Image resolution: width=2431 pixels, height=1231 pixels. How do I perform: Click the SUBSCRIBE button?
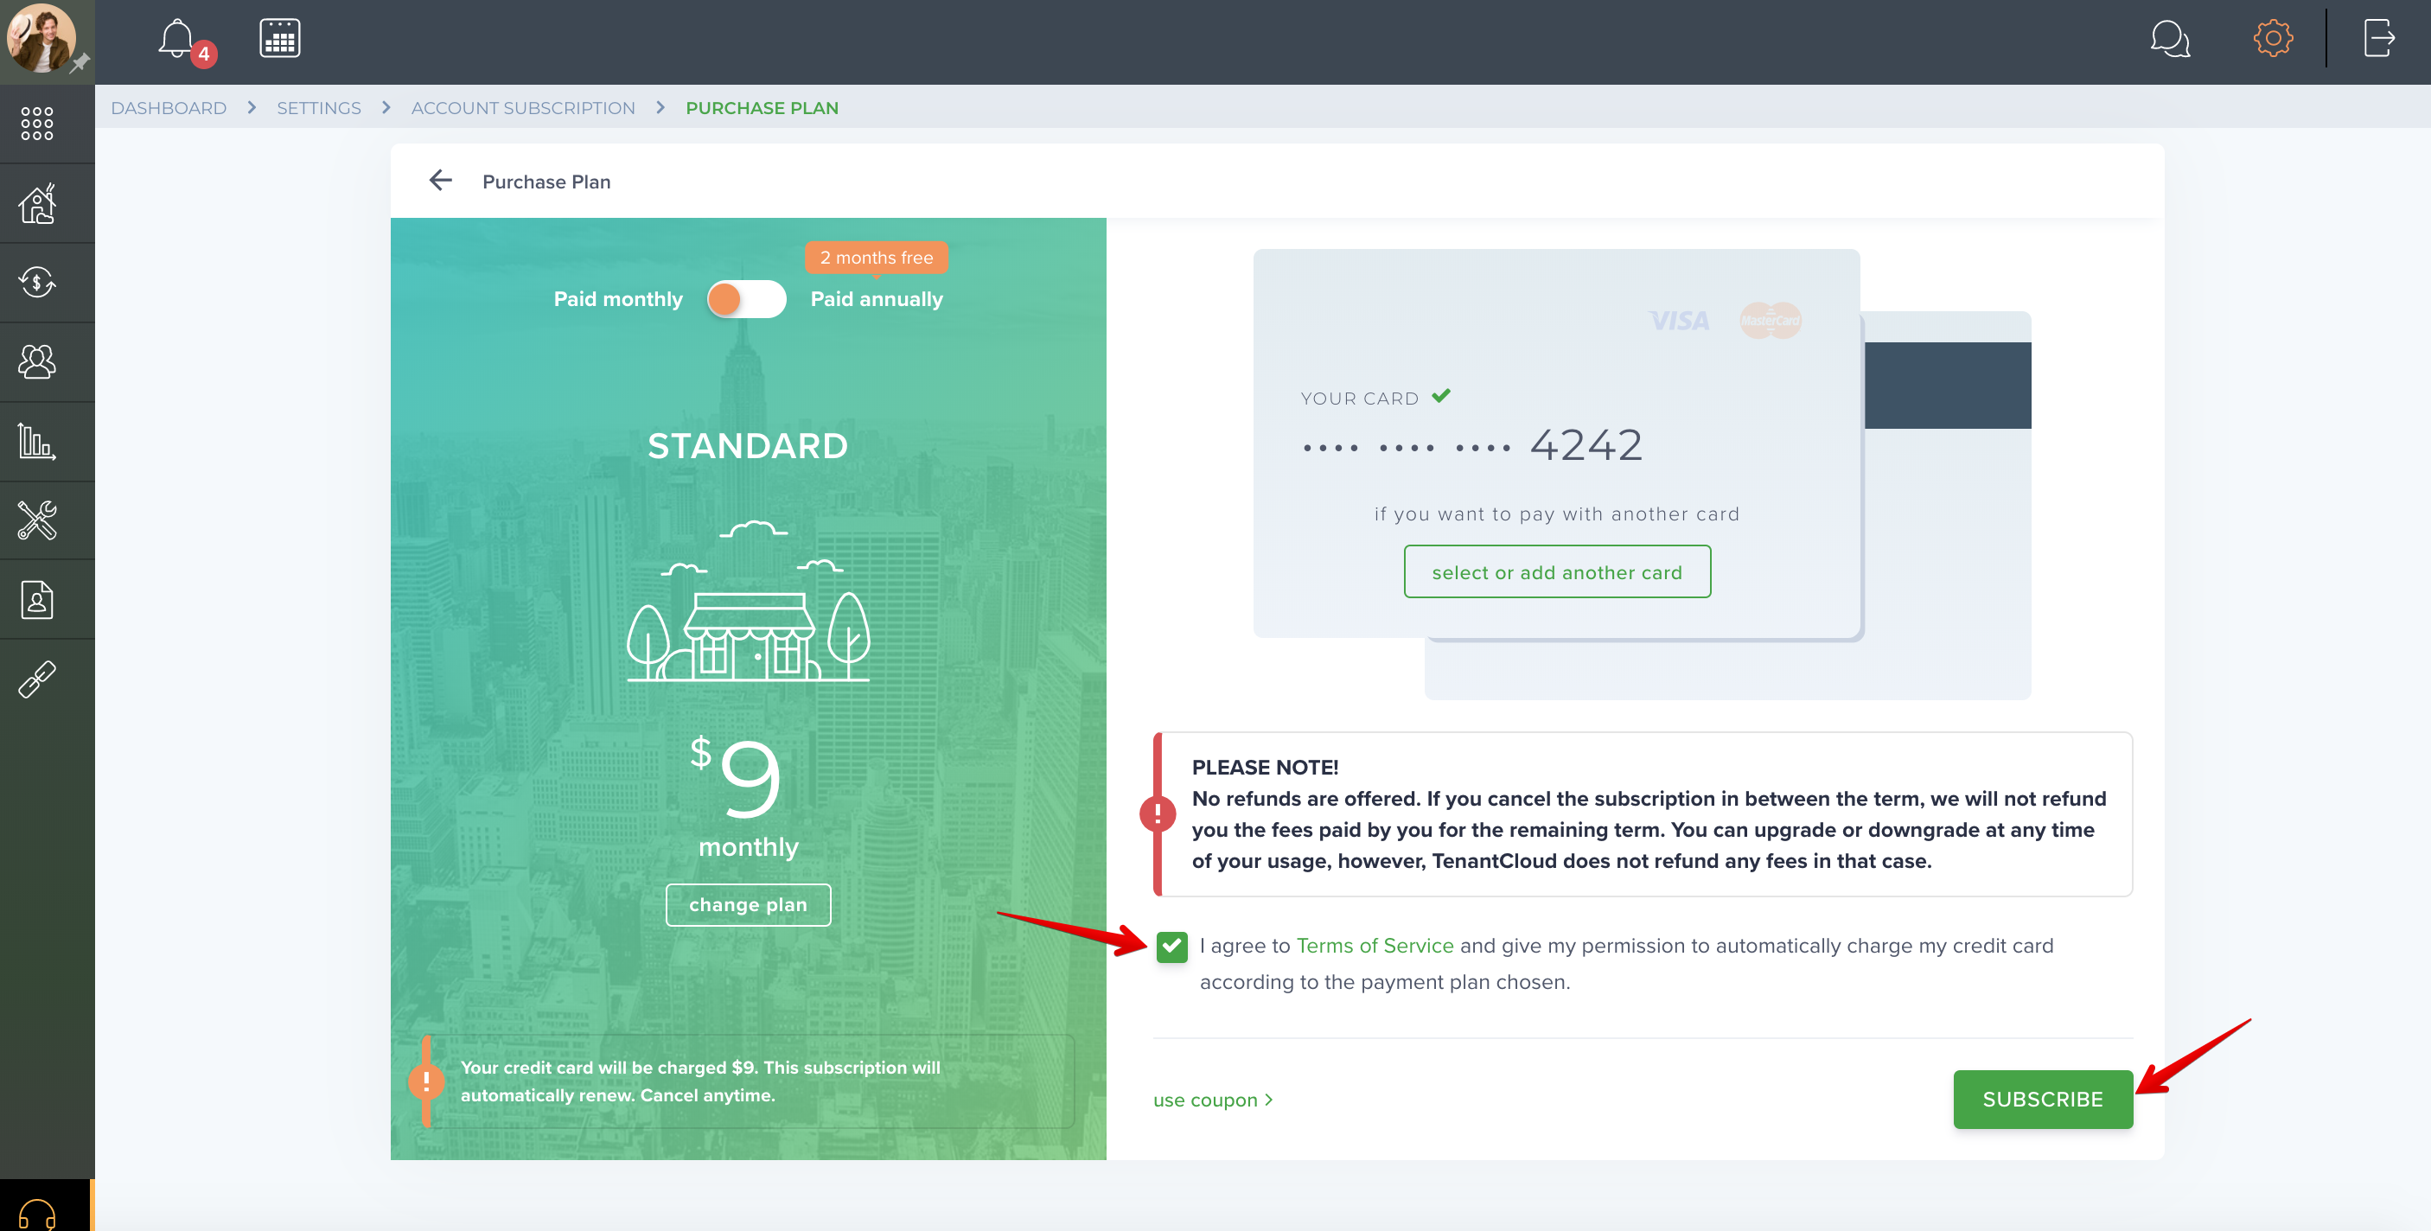tap(2042, 1099)
